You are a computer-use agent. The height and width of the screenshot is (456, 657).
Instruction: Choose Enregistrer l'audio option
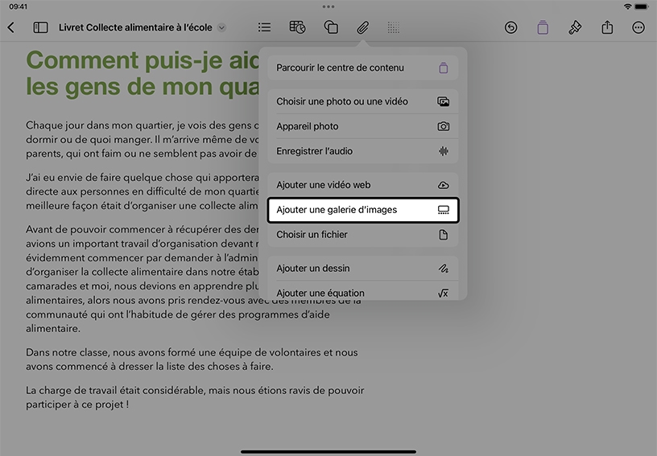point(363,151)
